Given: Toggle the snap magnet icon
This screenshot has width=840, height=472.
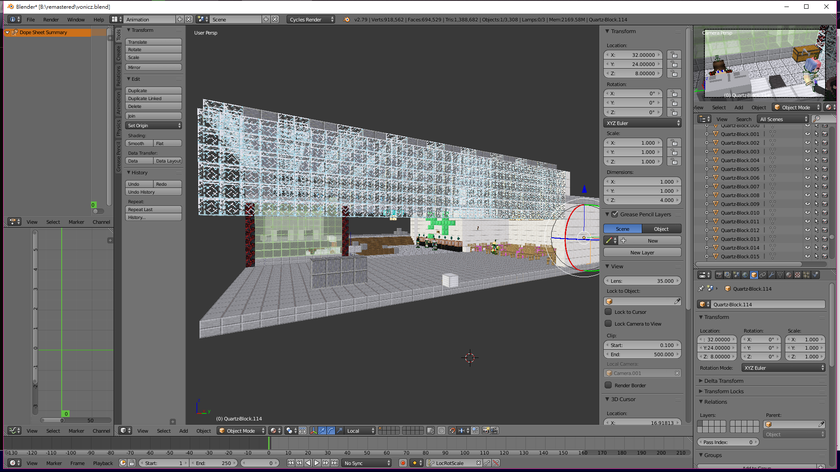Looking at the screenshot, I should [452, 431].
